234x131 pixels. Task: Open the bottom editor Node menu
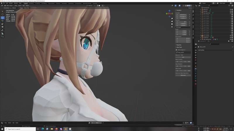17,123
